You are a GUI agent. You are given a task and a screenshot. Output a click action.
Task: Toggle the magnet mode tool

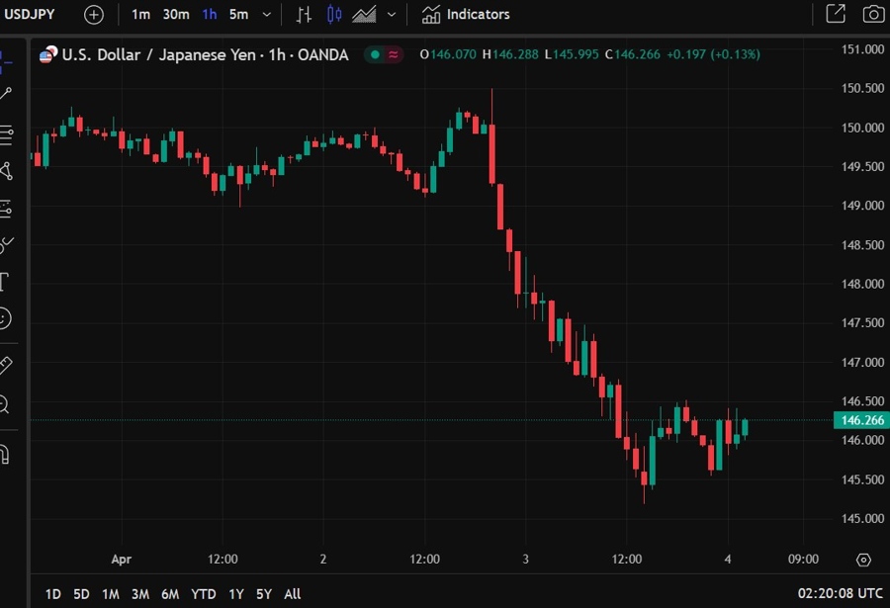click(5, 454)
